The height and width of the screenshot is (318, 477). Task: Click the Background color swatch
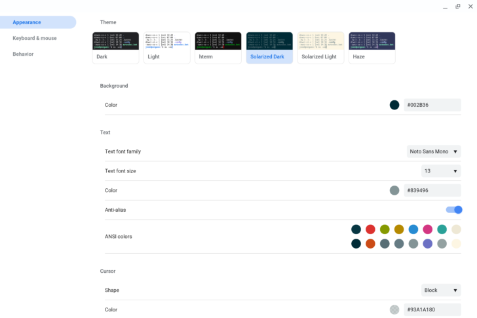pyautogui.click(x=394, y=105)
